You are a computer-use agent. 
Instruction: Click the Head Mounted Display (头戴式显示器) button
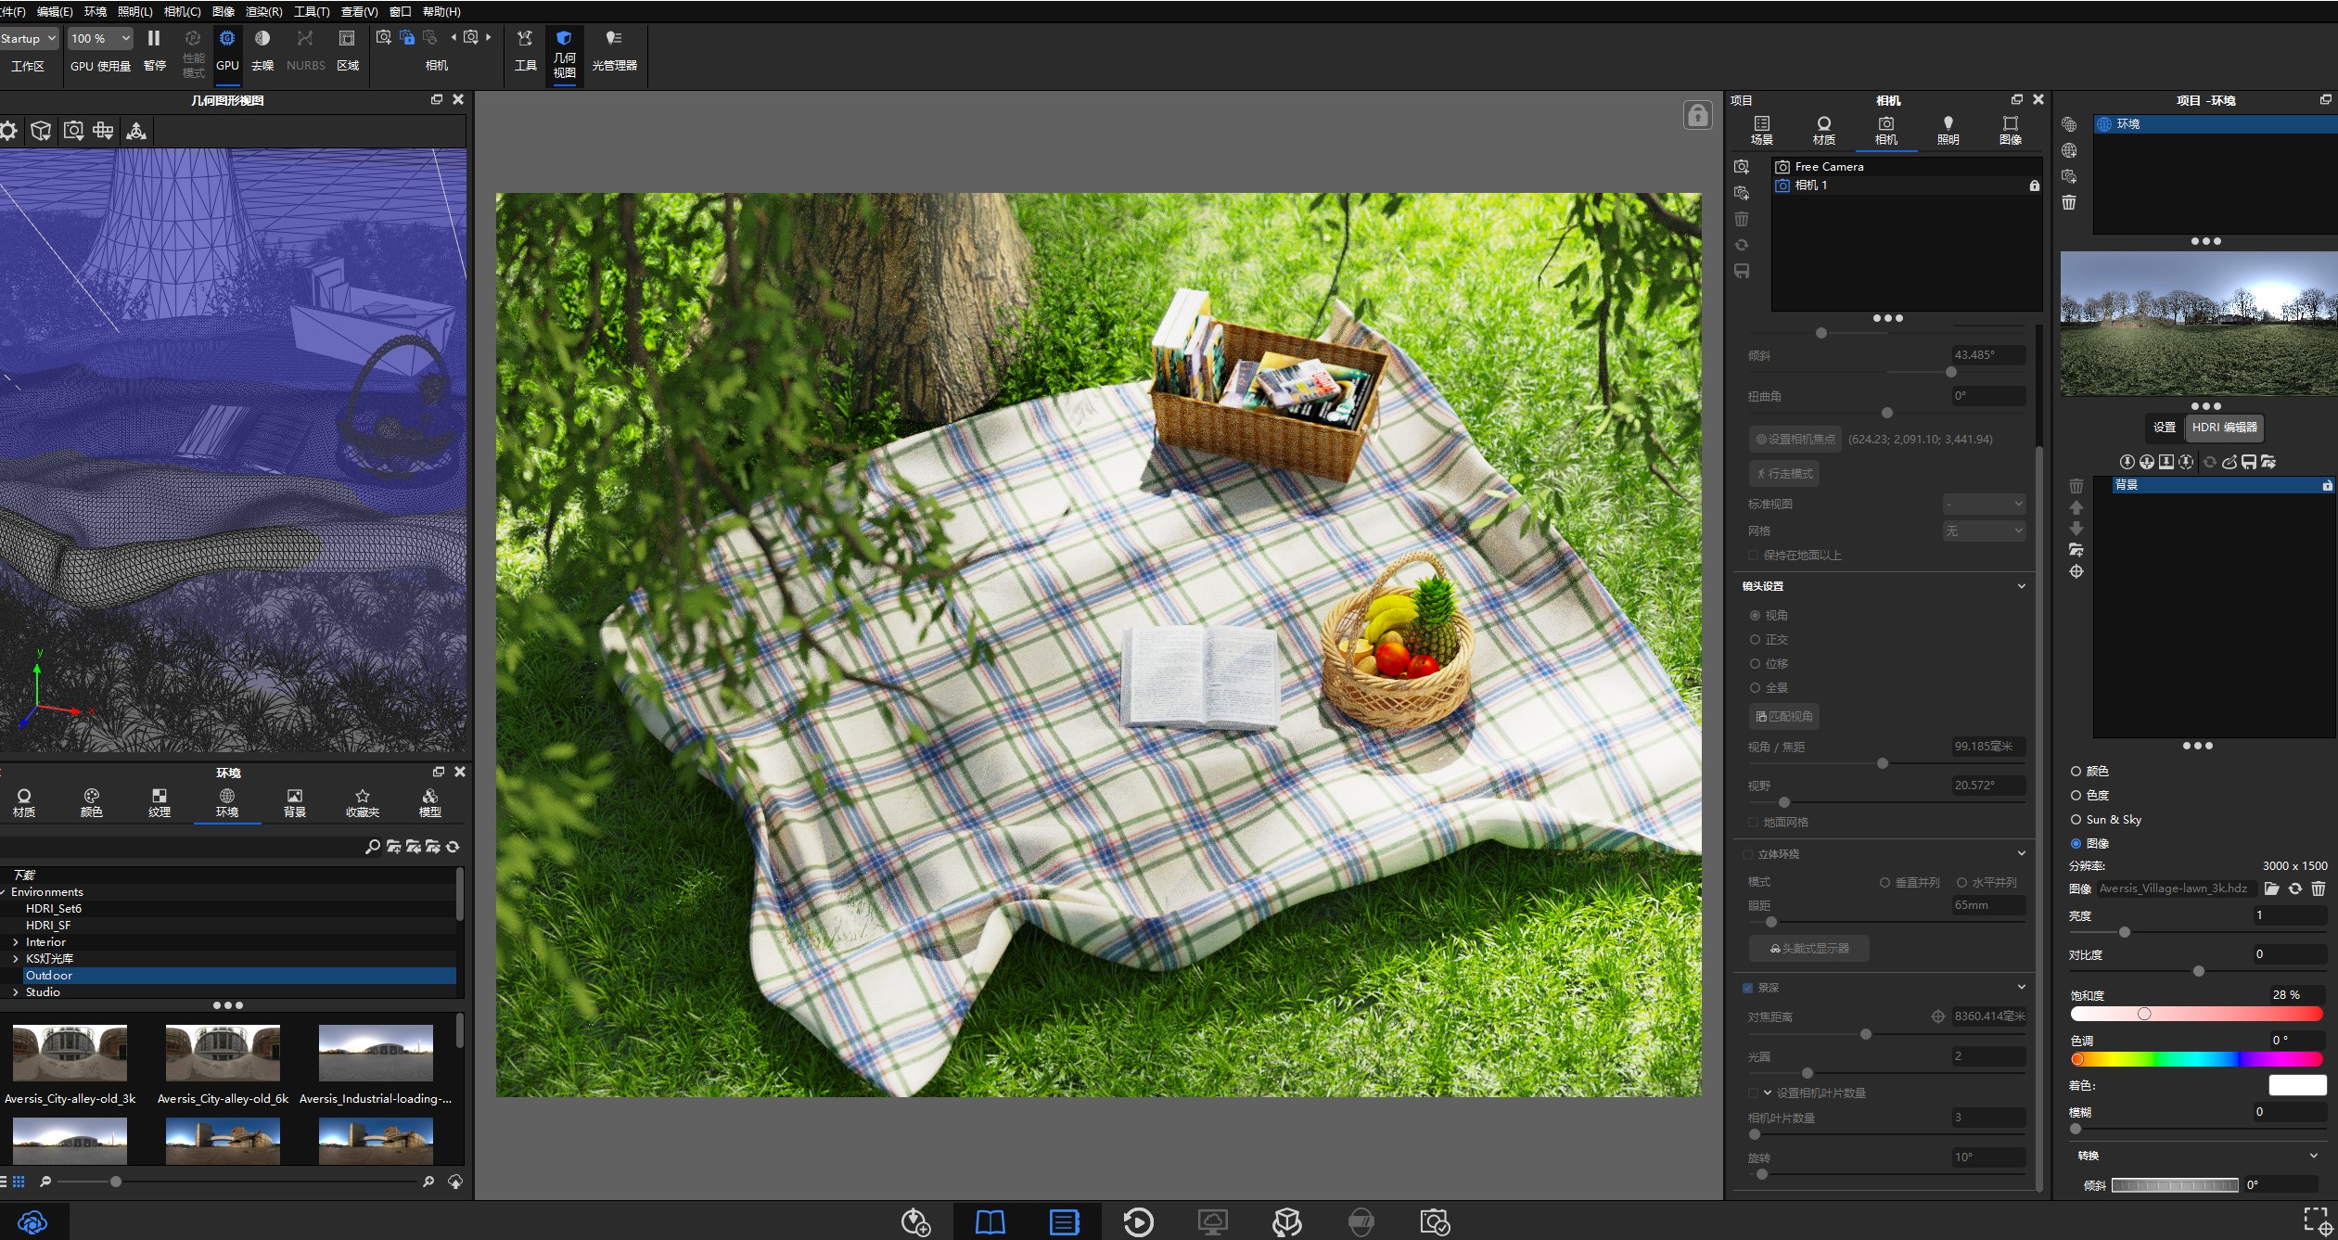pyautogui.click(x=1809, y=949)
